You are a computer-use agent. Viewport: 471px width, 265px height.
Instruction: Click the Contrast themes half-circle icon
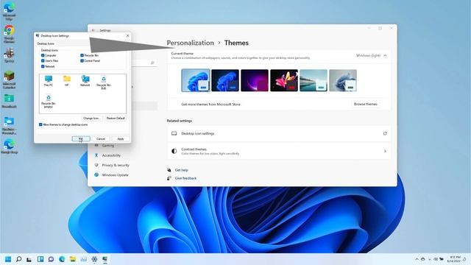pyautogui.click(x=174, y=151)
